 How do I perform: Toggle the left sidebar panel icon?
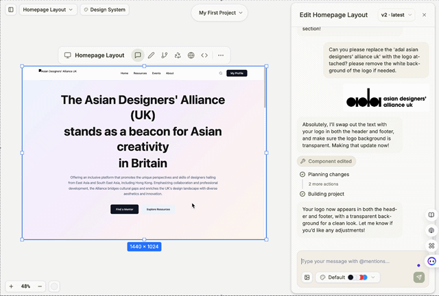(11, 10)
